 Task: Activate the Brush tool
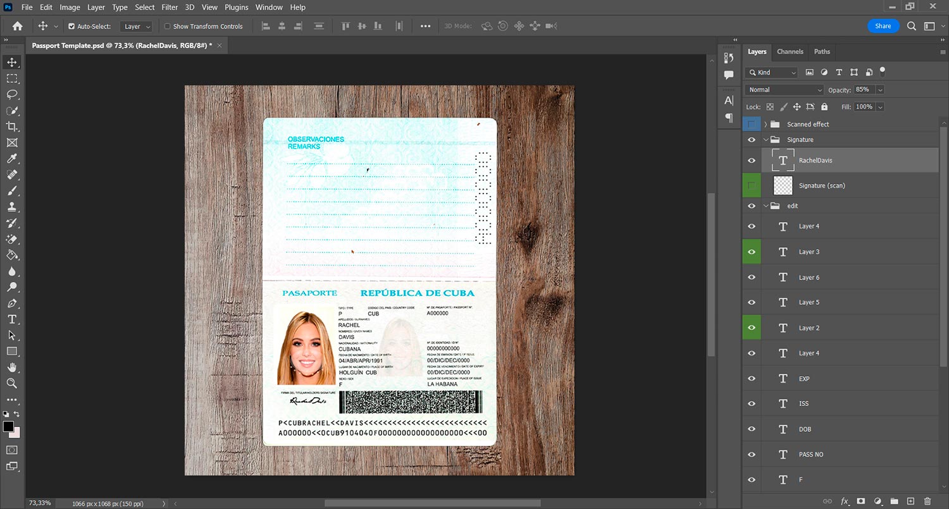click(12, 190)
